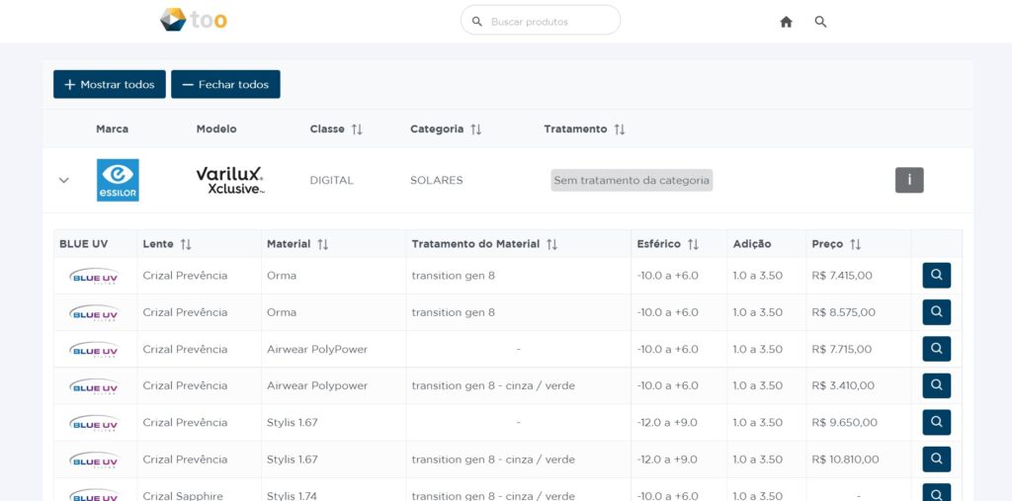The image size is (1012, 501).
Task: Click Blue UV logo in R$ 9.650,00 row
Action: (94, 423)
